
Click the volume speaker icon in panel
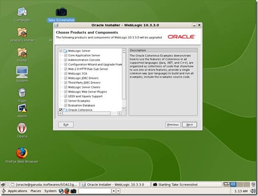(253, 191)
